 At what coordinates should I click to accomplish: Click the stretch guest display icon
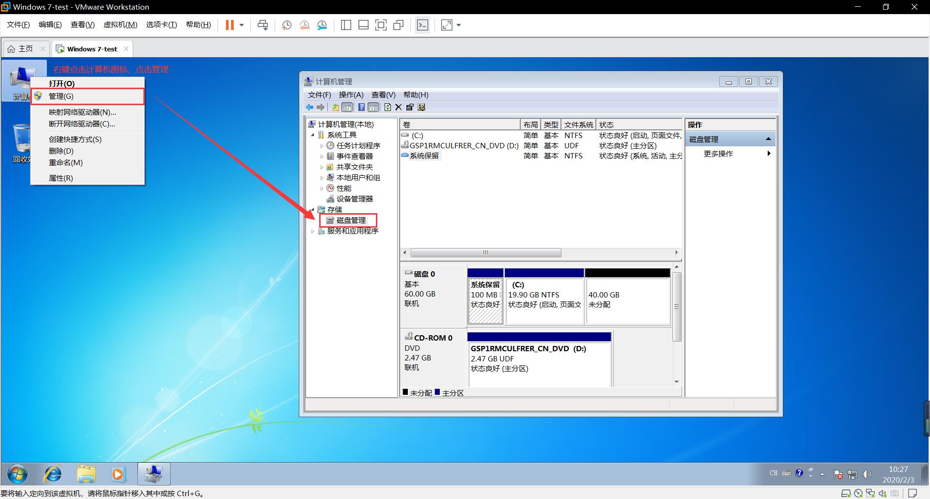click(x=447, y=25)
